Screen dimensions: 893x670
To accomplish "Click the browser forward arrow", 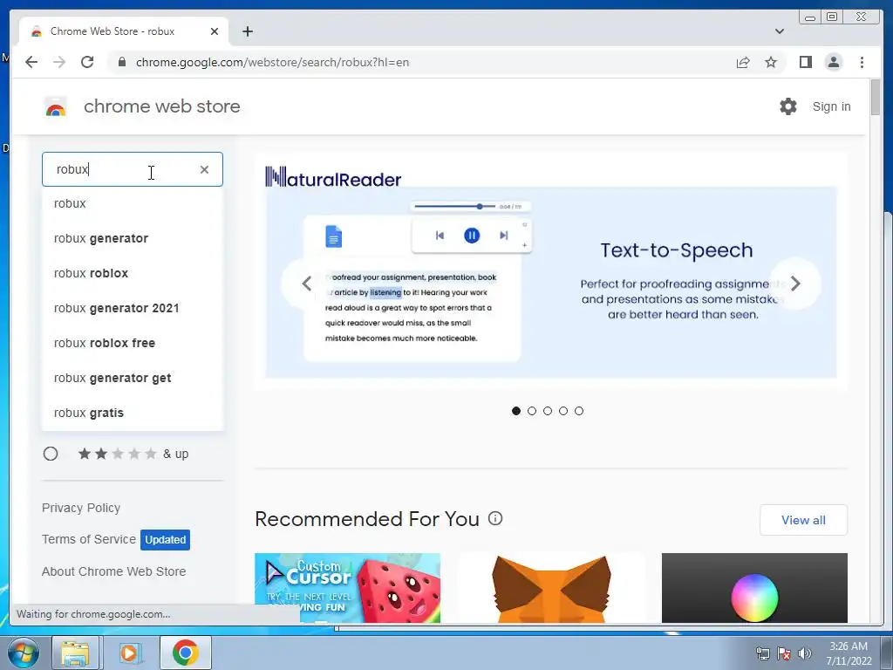I will coord(59,62).
